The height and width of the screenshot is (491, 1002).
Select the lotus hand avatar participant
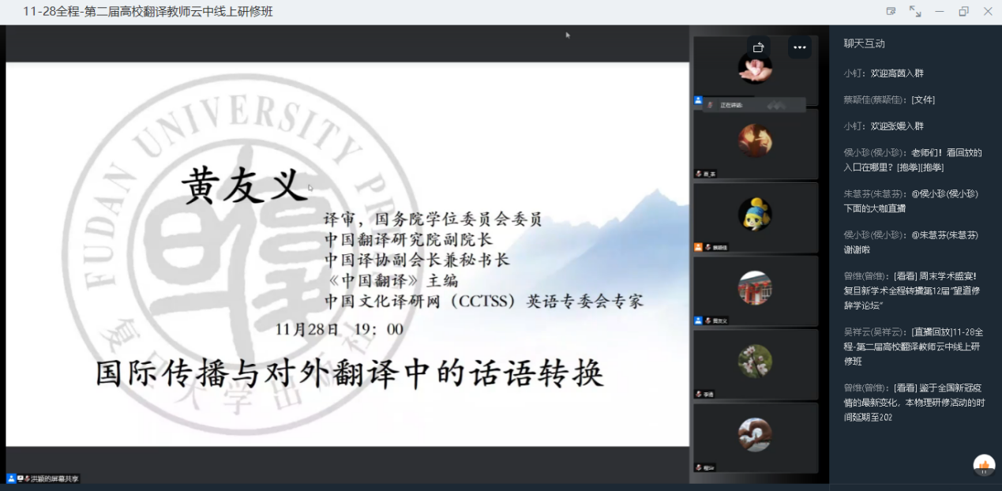click(x=755, y=68)
